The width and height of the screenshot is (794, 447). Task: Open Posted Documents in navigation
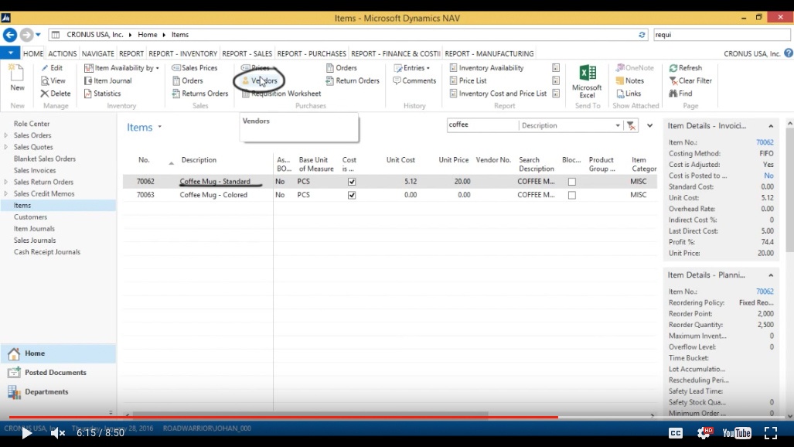coord(55,373)
